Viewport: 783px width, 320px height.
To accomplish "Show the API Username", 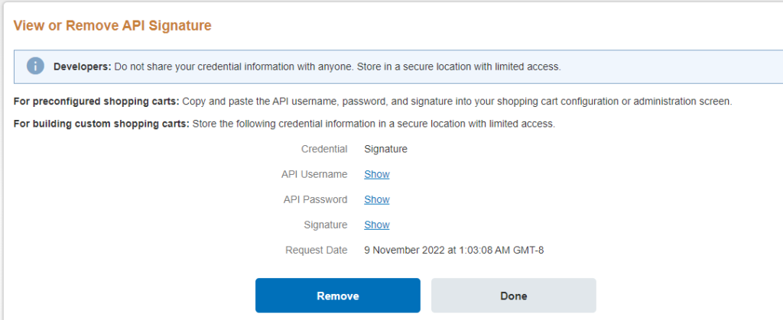I will 377,174.
